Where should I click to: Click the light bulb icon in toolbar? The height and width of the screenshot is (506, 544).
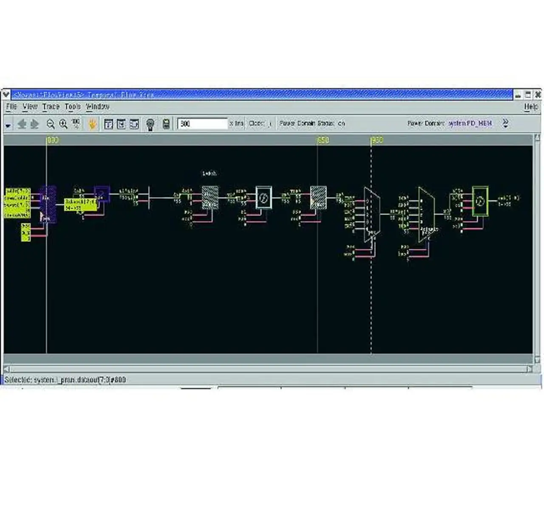[150, 124]
